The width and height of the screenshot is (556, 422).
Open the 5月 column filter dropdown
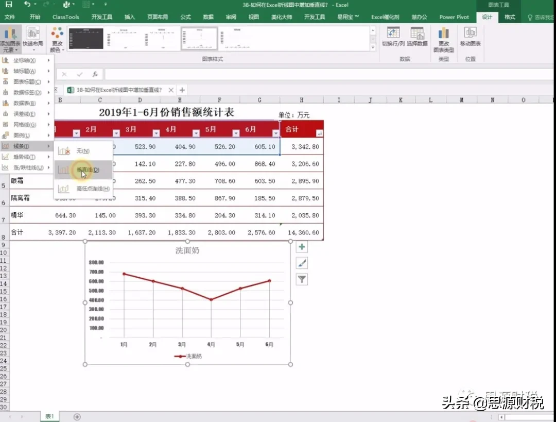236,133
